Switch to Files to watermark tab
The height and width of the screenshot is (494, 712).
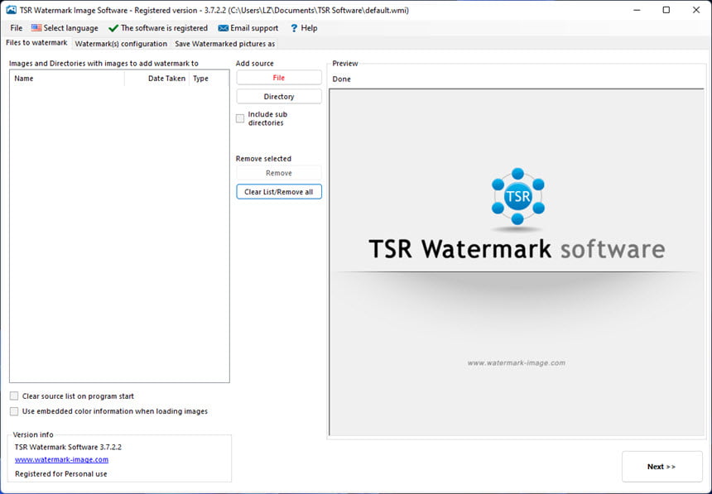tap(36, 43)
